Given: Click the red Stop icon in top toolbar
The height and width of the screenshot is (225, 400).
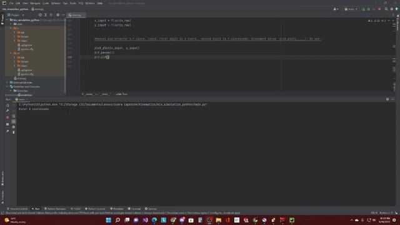Looking at the screenshot, I should coord(379,9).
